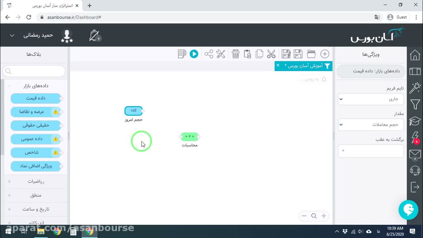The height and width of the screenshot is (238, 423).
Task: Select the حقیقی حقوقی block
Action: point(36,125)
